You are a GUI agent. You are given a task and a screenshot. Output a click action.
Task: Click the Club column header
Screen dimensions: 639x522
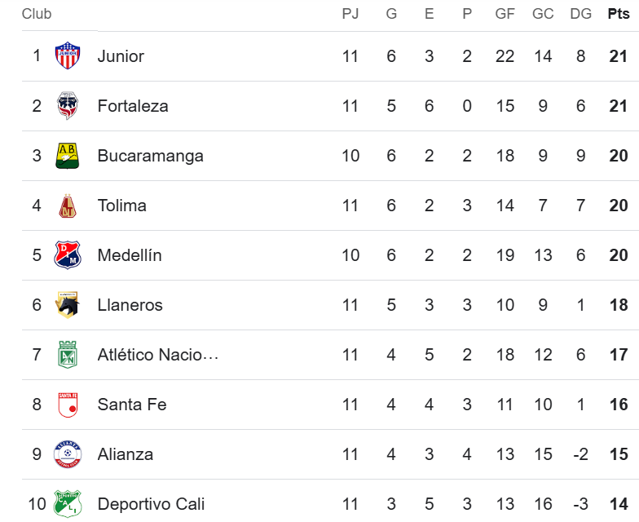pos(37,14)
